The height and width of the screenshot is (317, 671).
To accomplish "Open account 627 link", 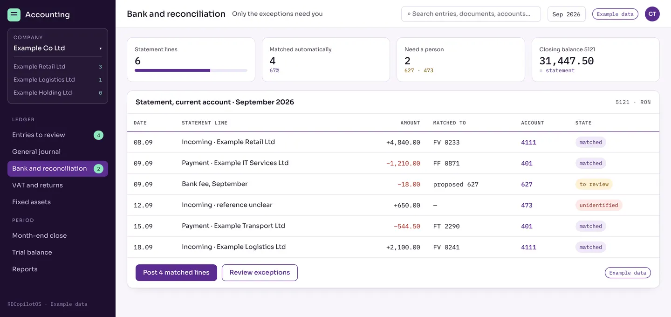I will [527, 184].
